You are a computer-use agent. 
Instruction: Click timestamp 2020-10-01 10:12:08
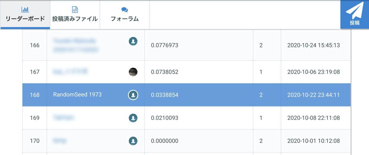[313, 141]
